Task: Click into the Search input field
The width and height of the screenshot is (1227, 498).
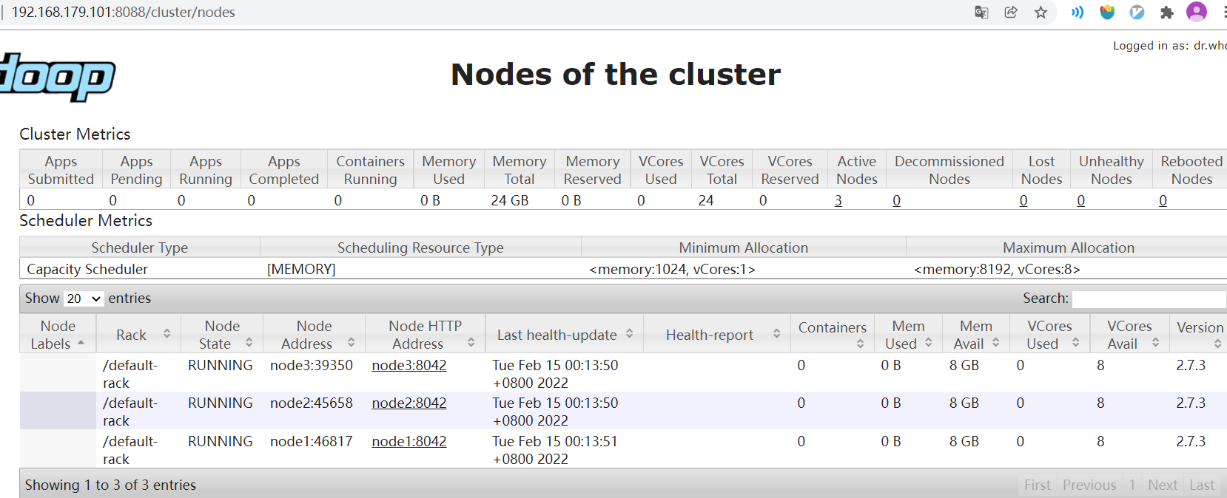Action: pos(1149,299)
